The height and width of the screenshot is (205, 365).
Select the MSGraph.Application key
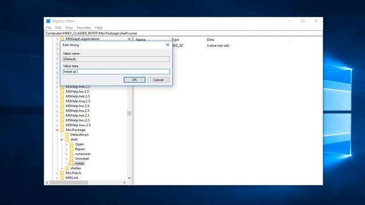pyautogui.click(x=82, y=39)
